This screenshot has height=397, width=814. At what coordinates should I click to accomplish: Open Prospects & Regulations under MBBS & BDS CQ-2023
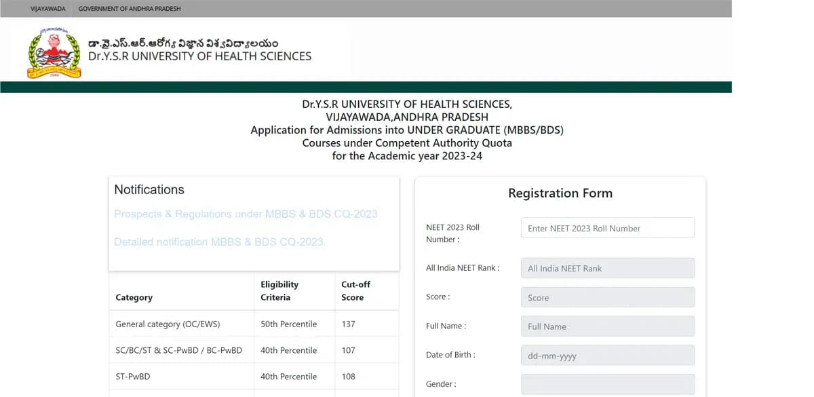click(x=246, y=214)
